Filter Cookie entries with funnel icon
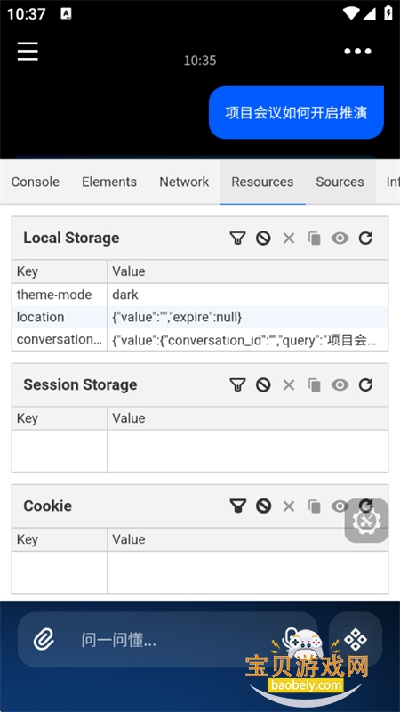The height and width of the screenshot is (712, 400). pyautogui.click(x=237, y=506)
